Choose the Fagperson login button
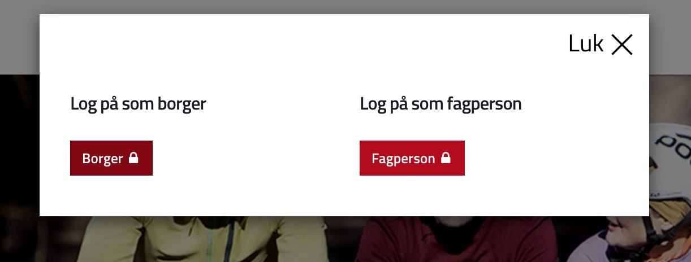Screen dimensions: 691x262 [412, 158]
